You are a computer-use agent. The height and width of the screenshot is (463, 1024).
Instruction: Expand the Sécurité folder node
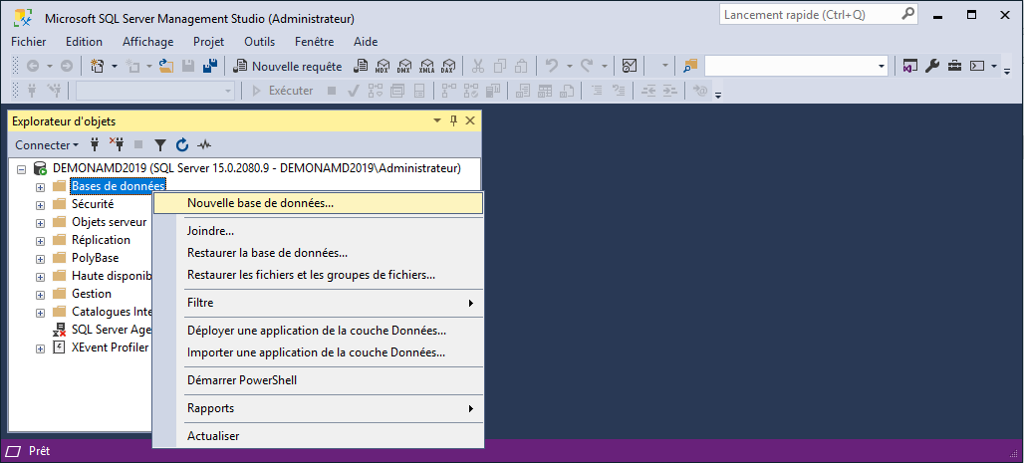pyautogui.click(x=40, y=205)
